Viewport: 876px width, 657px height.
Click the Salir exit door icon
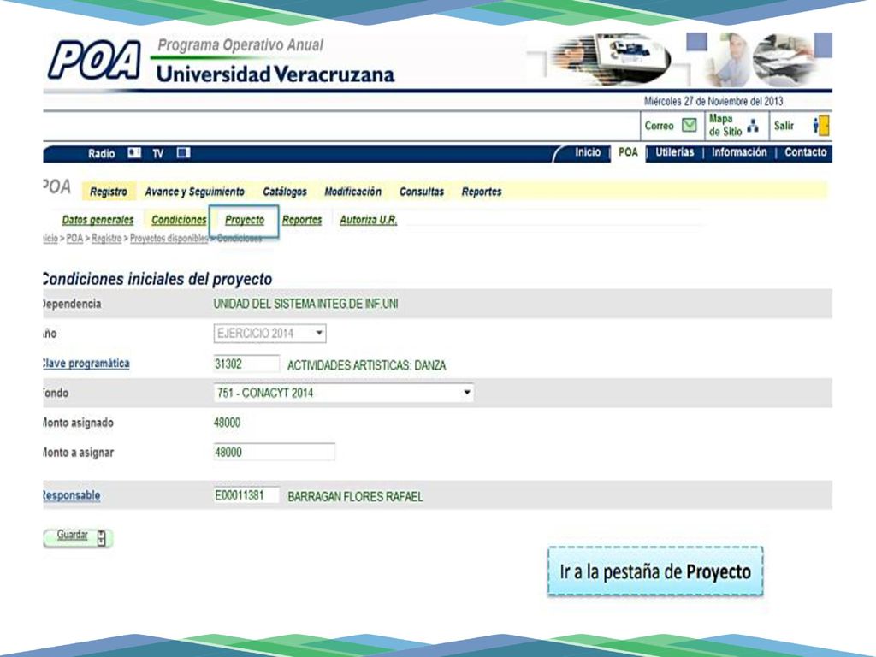coord(820,126)
